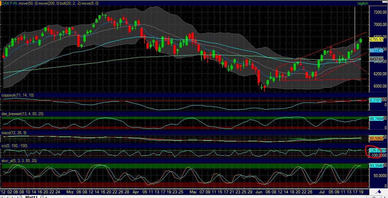The width and height of the screenshot is (388, 198).
Task: Click the first-sheet navigation arrow bottom left
Action: [x=2, y=196]
